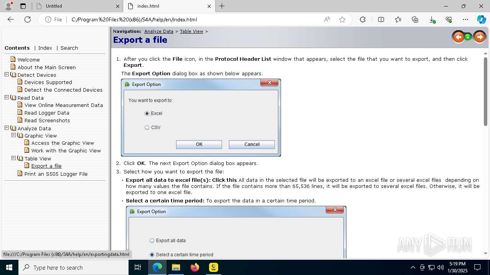
Task: Choose Select a certain time period radio
Action: pyautogui.click(x=152, y=255)
